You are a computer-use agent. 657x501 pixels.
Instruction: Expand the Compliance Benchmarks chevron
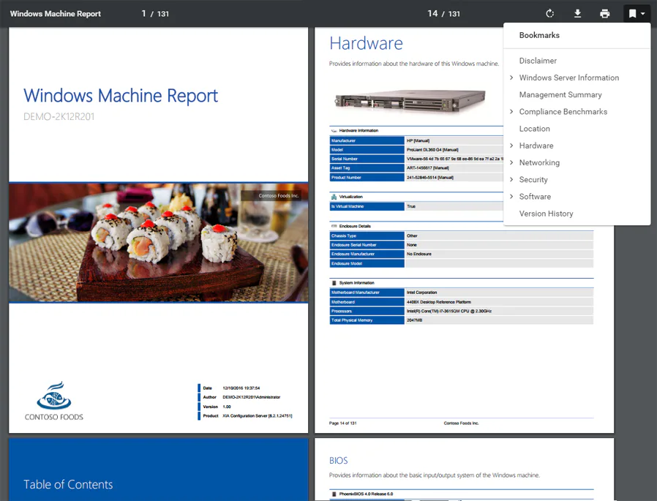pyautogui.click(x=511, y=111)
